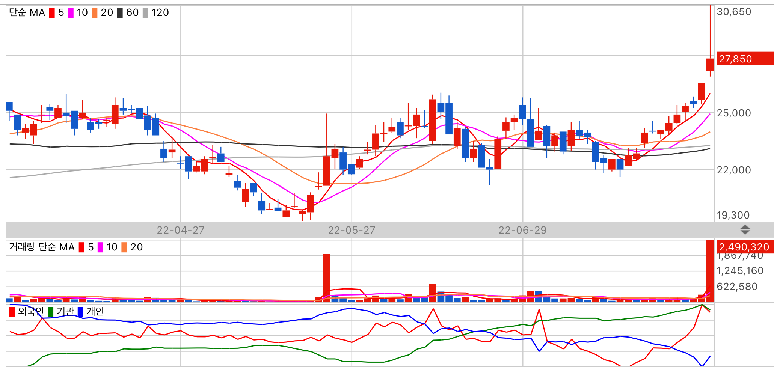The image size is (774, 371).
Task: Click the 22-06-29 date label
Action: point(523,230)
